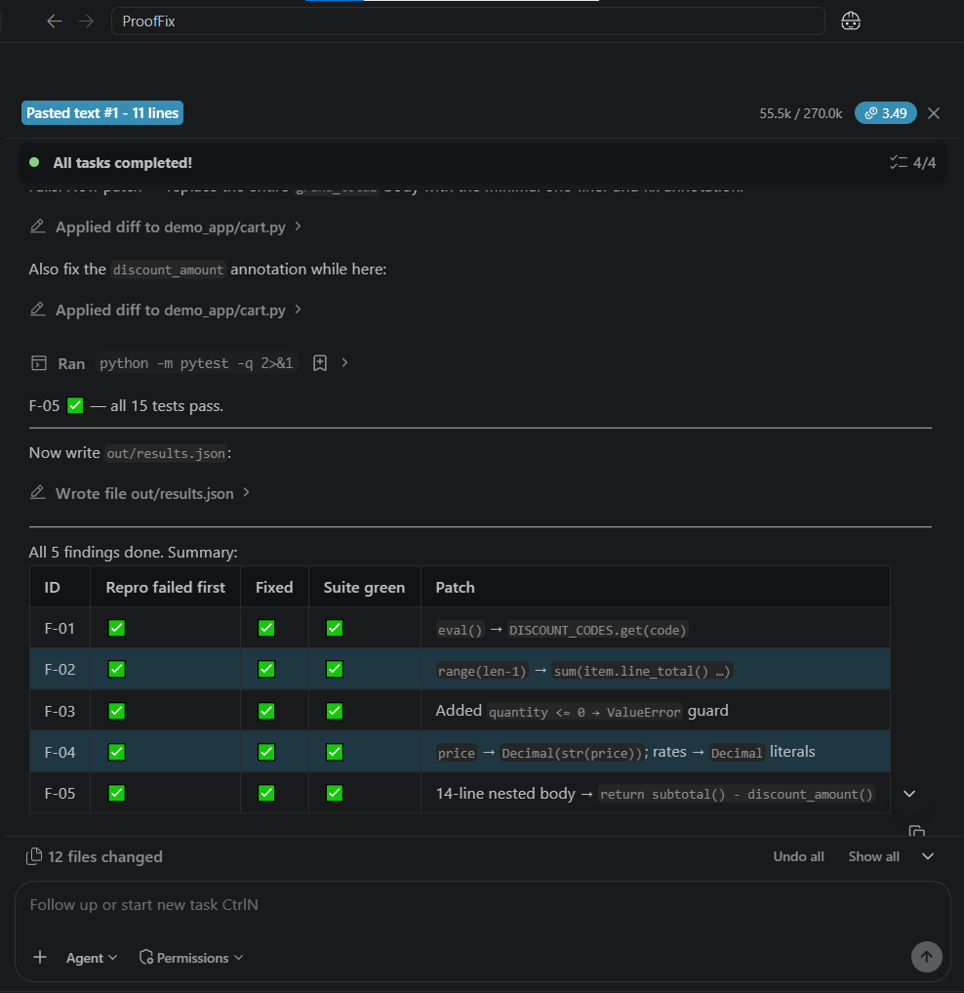Click the DISCOUNT_CODES.get(code) code snippet
Image resolution: width=964 pixels, height=993 pixels.
pos(597,630)
